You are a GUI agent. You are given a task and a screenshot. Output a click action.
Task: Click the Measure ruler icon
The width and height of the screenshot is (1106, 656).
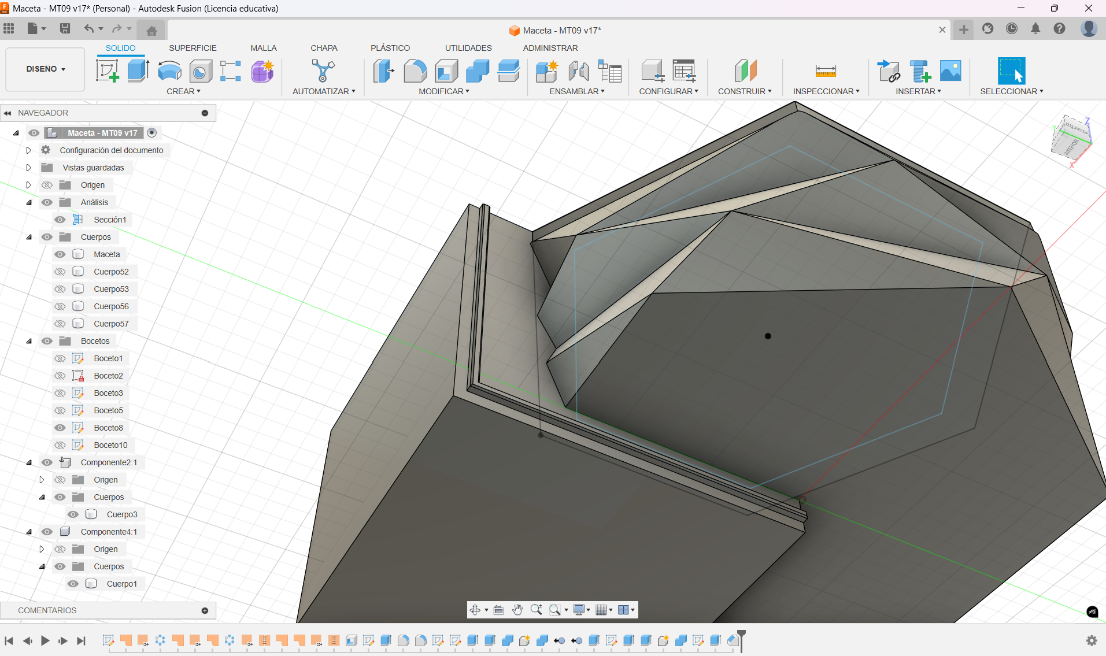[826, 71]
